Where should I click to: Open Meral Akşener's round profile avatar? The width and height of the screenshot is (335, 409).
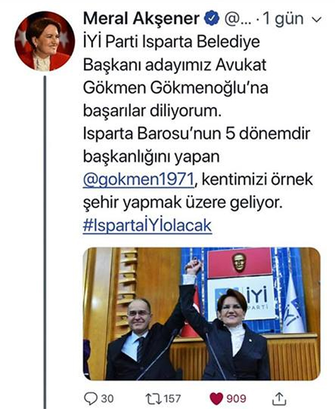[x=45, y=41]
